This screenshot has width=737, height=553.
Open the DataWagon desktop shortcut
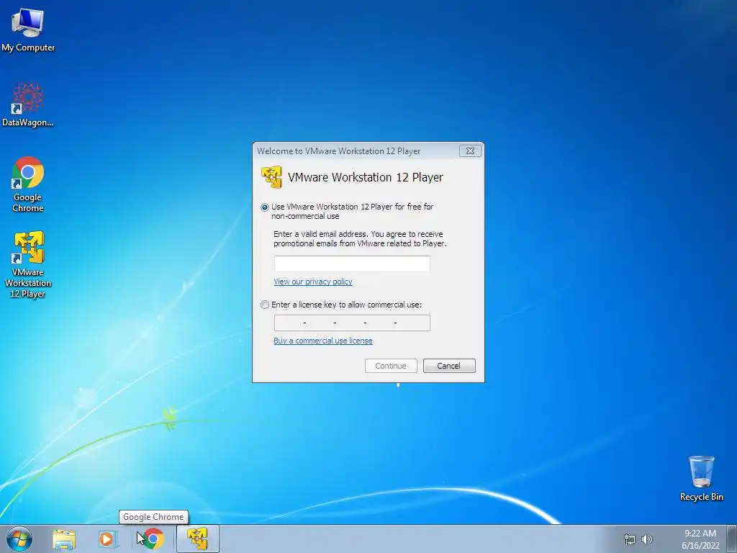click(x=28, y=104)
